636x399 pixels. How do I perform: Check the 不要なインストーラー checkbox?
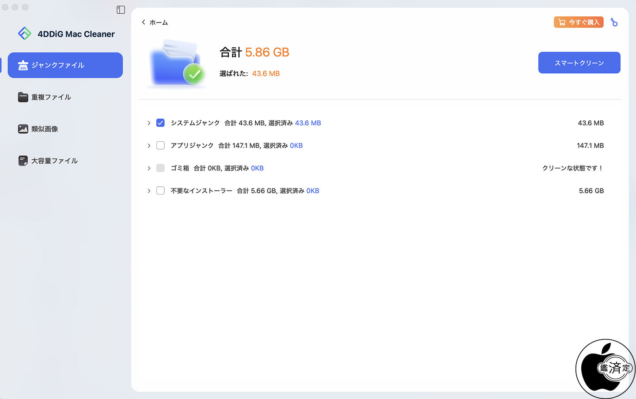point(160,191)
